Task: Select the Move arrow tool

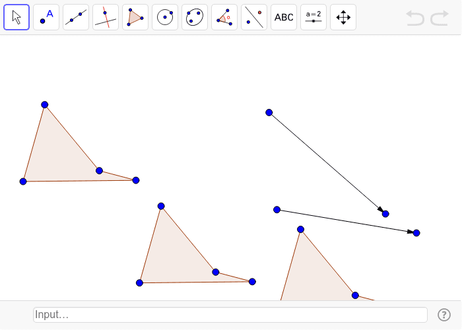Action: (x=16, y=17)
